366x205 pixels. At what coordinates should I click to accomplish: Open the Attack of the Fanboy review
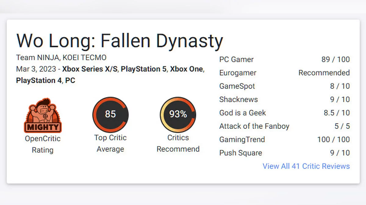(x=254, y=126)
